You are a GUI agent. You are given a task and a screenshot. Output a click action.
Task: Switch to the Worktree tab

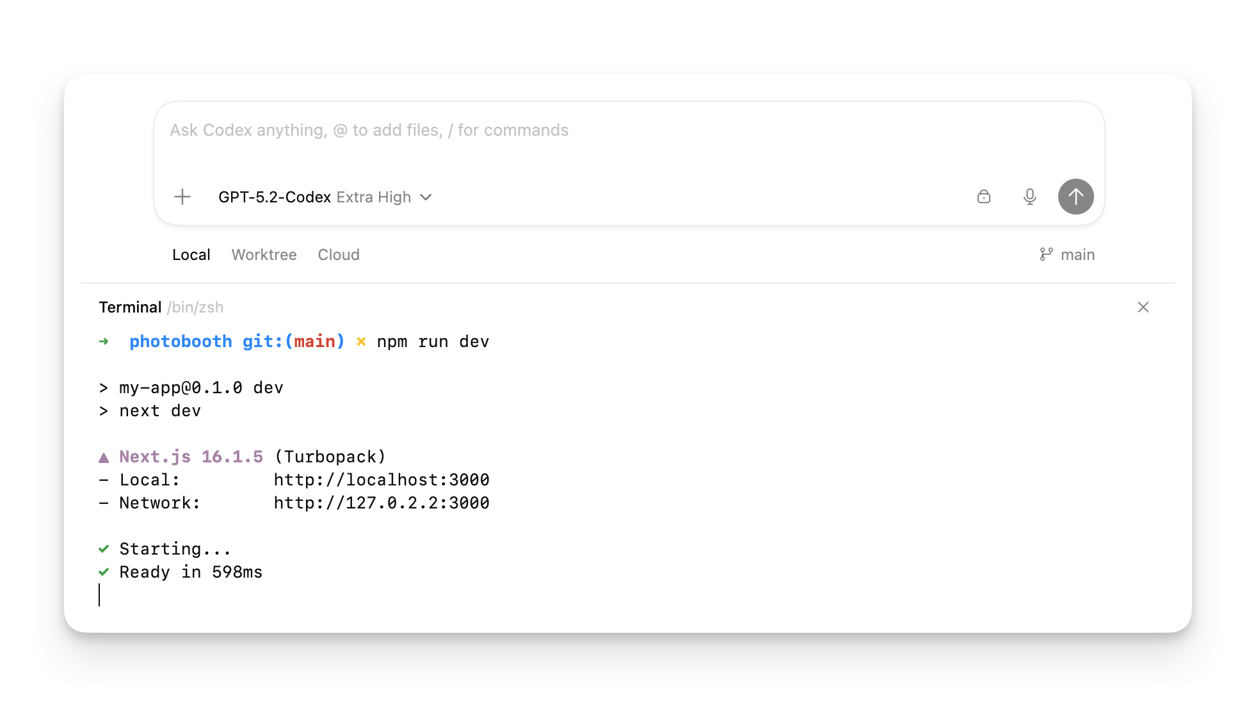pyautogui.click(x=264, y=254)
